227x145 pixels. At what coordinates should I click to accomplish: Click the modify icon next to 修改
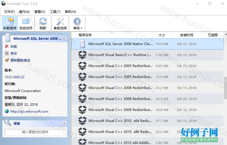point(7,53)
